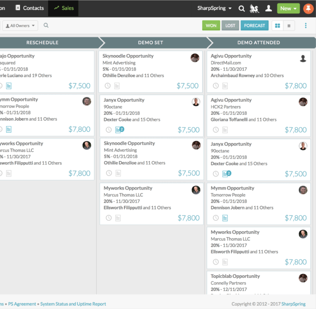Click 'Othilie Denziloe' on the top Skynoodle card
316x309 pixels.
pyautogui.click(x=119, y=75)
